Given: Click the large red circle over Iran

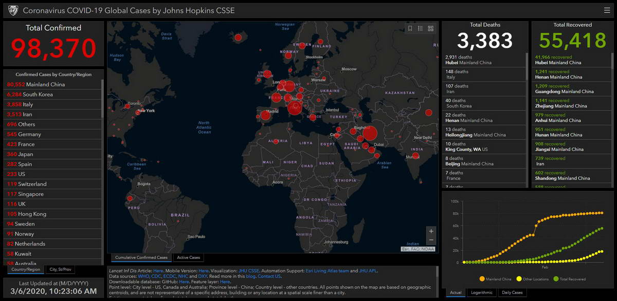Looking at the screenshot, I should [x=370, y=134].
